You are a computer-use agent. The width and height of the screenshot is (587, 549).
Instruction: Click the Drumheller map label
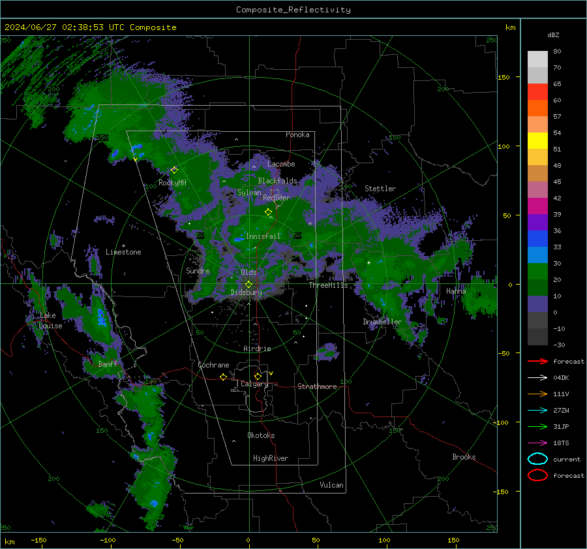point(382,322)
